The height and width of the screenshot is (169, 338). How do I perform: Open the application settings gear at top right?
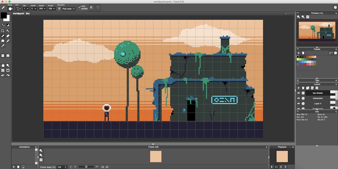[x=335, y=7]
